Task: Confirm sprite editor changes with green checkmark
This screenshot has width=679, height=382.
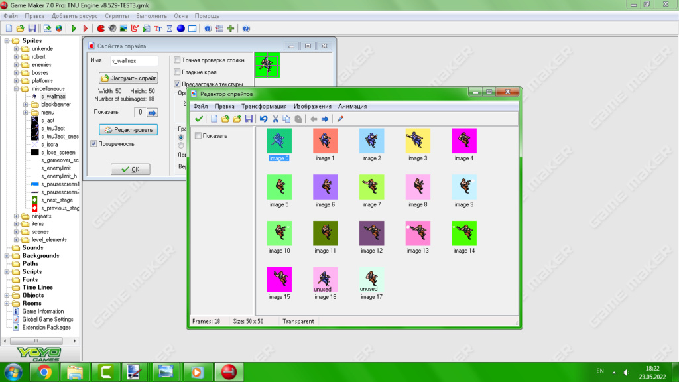Action: [199, 119]
